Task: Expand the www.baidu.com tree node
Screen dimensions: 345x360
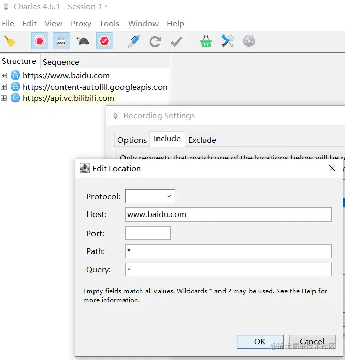Action: 4,76
